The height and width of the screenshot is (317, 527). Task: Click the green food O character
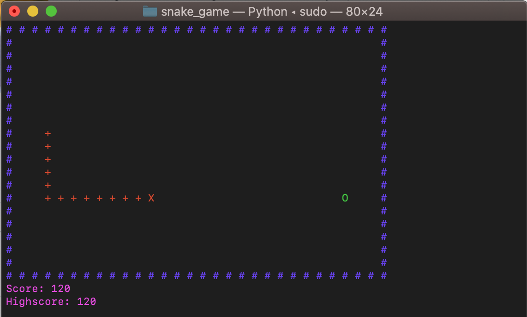point(345,198)
